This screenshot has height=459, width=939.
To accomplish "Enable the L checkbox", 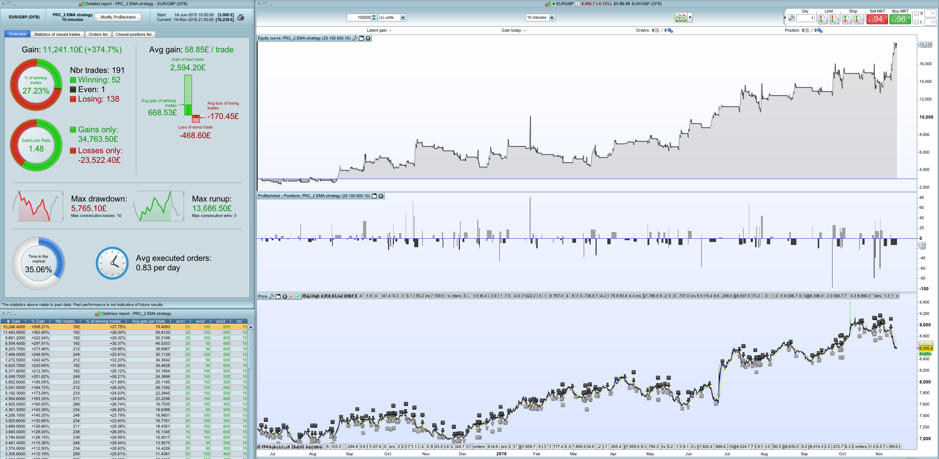I will [917, 22].
